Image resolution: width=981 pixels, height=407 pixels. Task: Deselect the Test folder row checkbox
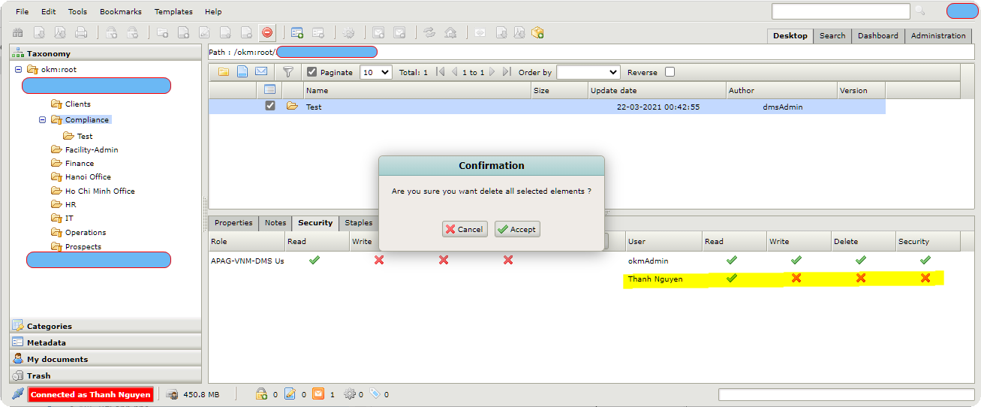[x=270, y=107]
